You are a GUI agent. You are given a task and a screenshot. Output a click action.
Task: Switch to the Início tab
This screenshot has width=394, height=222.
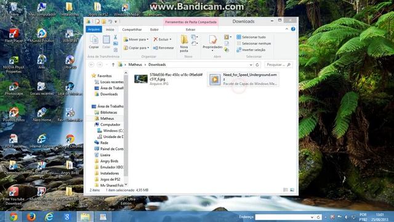110,30
